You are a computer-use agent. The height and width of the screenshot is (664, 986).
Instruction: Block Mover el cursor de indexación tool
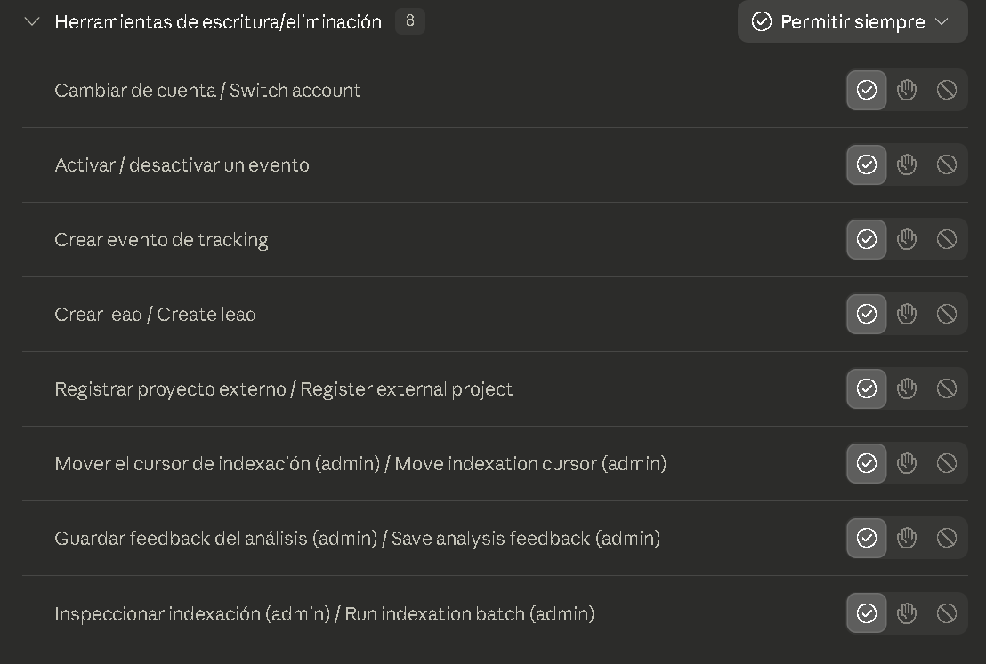pos(946,463)
